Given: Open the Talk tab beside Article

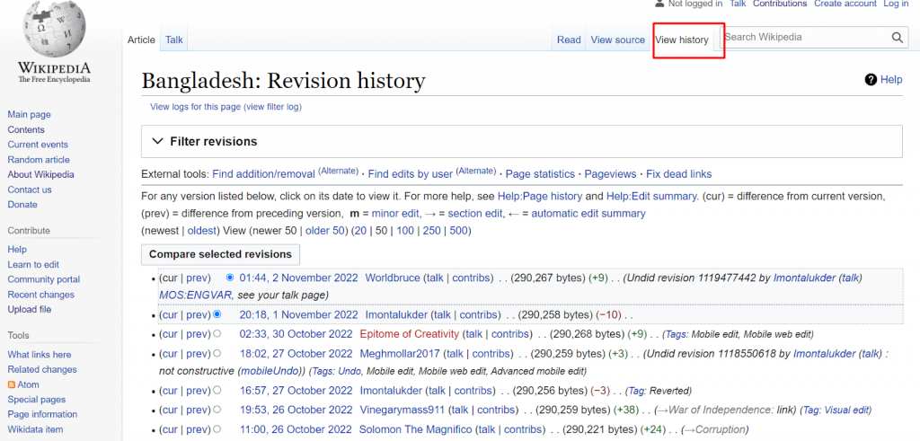Looking at the screenshot, I should click(x=173, y=40).
